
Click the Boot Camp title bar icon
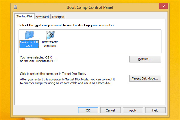pos(16,6)
